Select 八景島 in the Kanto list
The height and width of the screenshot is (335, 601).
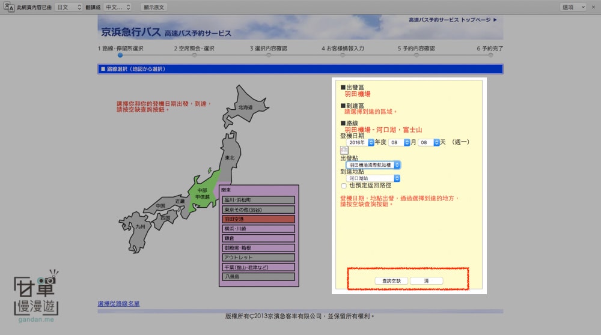pyautogui.click(x=258, y=276)
